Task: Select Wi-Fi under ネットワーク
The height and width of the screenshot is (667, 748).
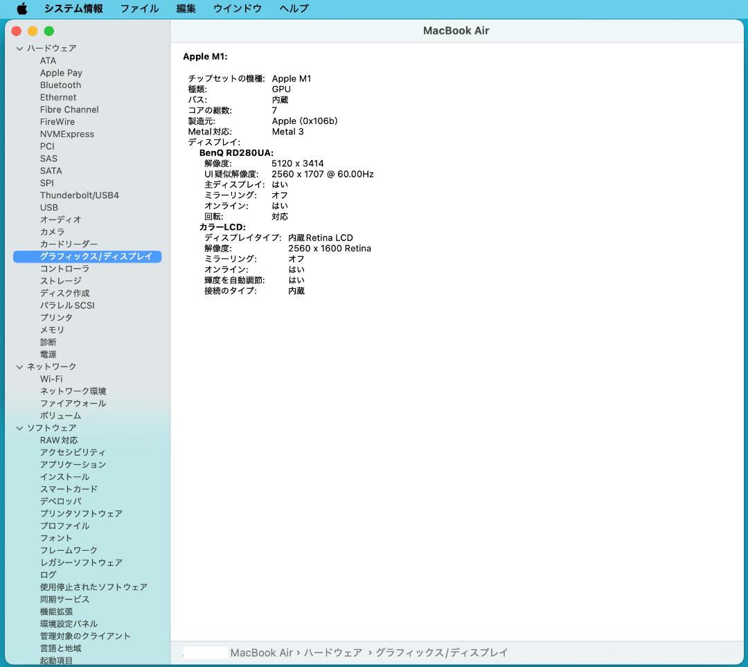Action: pyautogui.click(x=52, y=379)
